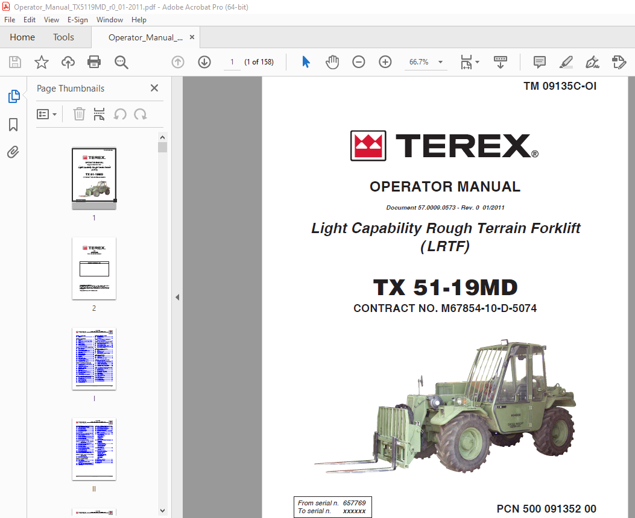Image resolution: width=635 pixels, height=518 pixels.
Task: Go to next page arrow
Action: tap(204, 62)
